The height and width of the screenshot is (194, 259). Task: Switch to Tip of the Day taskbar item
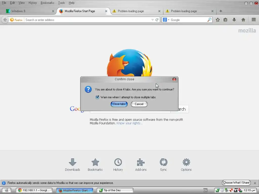[115, 190]
